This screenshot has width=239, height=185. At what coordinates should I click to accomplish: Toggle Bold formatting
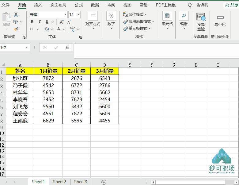(32, 22)
